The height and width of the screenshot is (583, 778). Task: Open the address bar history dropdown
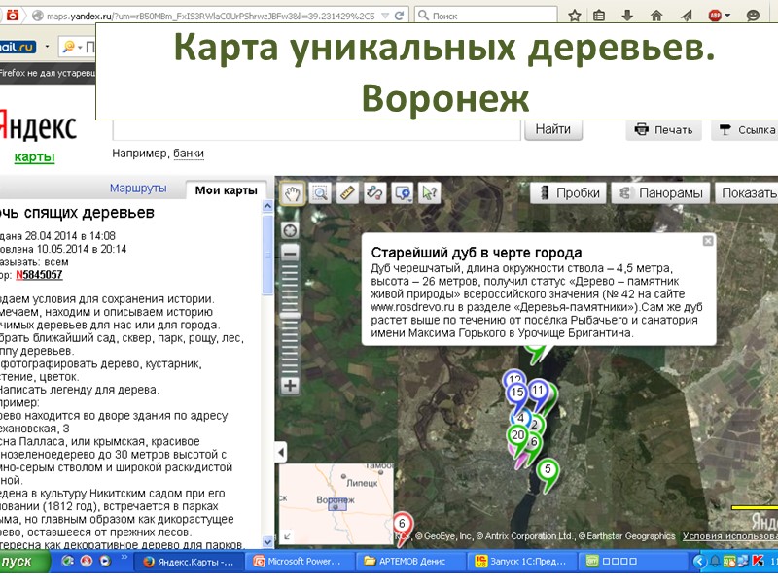pos(385,16)
